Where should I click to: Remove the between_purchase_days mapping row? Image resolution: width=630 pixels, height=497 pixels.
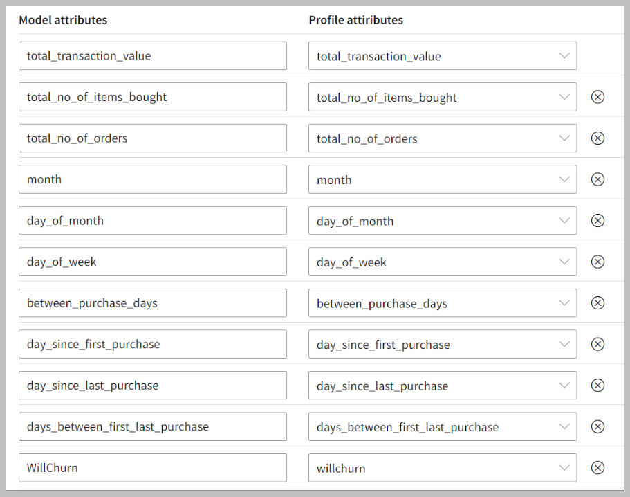coord(598,303)
